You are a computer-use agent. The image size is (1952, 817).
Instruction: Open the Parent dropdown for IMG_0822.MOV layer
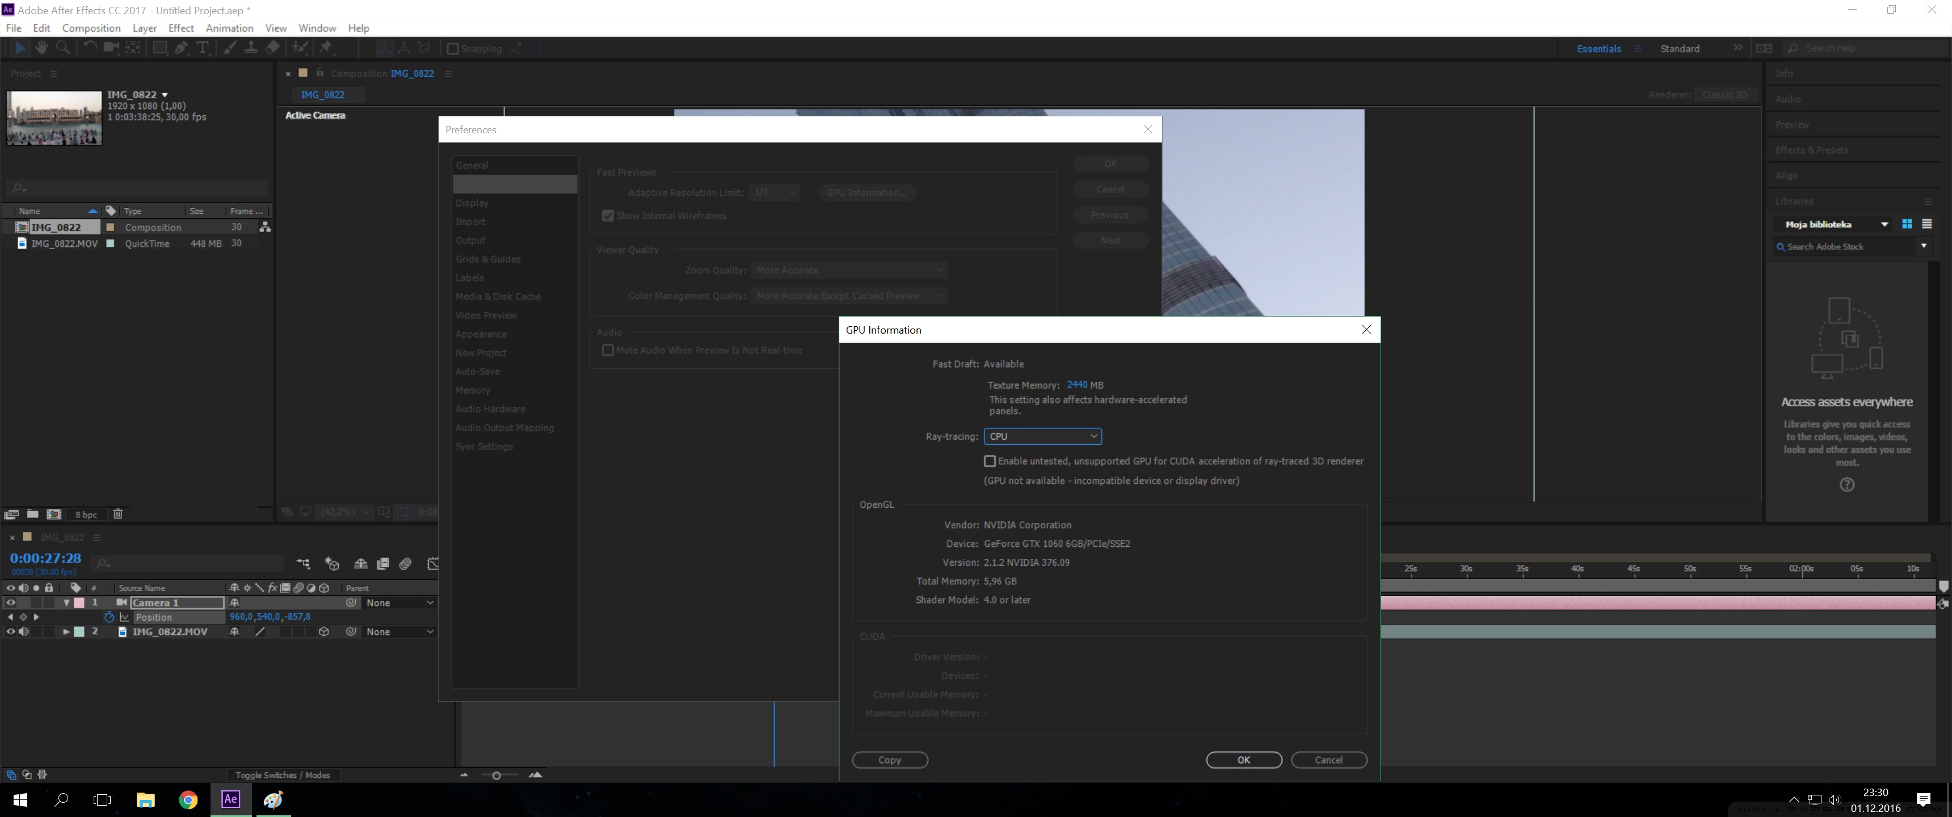pos(399,631)
